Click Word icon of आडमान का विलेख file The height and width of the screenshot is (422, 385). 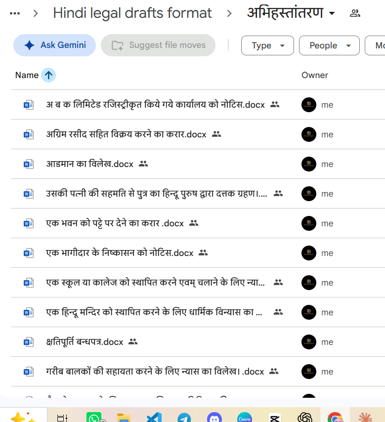[x=29, y=164]
